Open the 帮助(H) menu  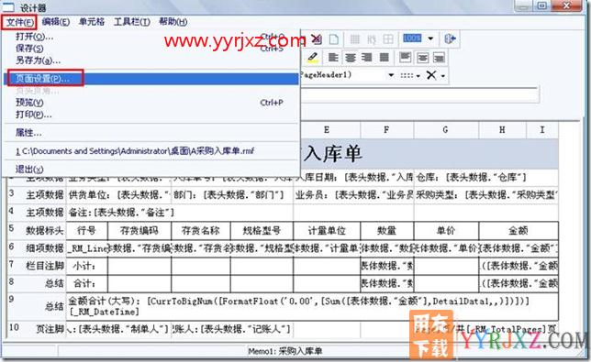tap(173, 22)
